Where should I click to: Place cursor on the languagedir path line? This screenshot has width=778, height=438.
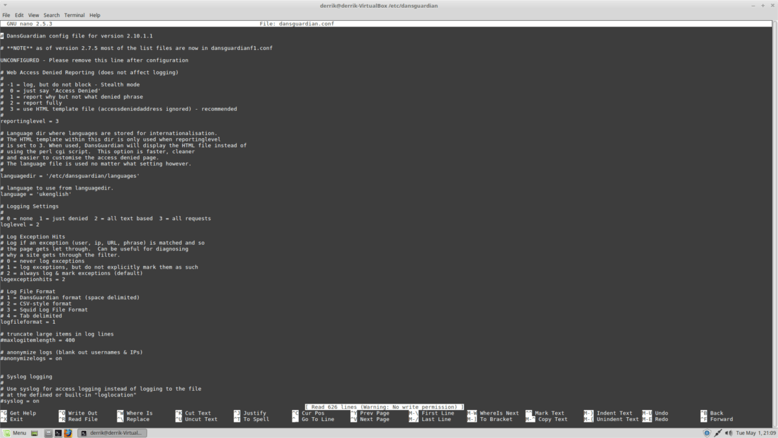70,176
